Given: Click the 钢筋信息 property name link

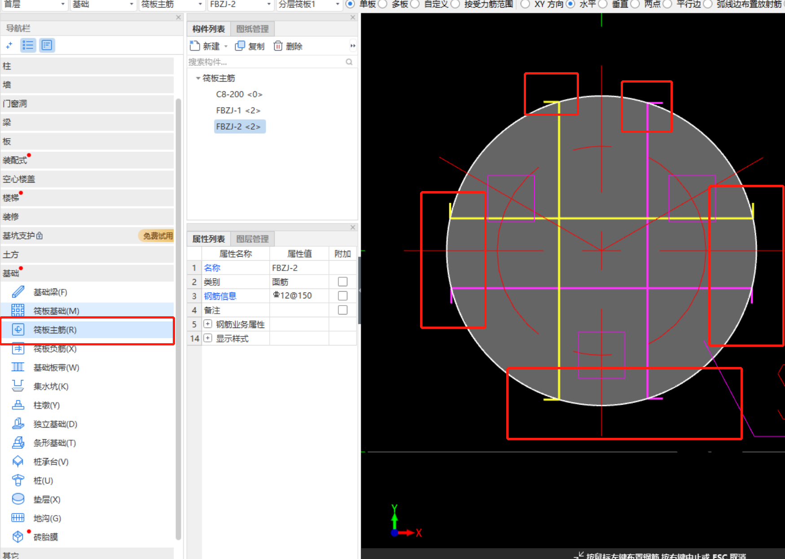Looking at the screenshot, I should coord(220,296).
